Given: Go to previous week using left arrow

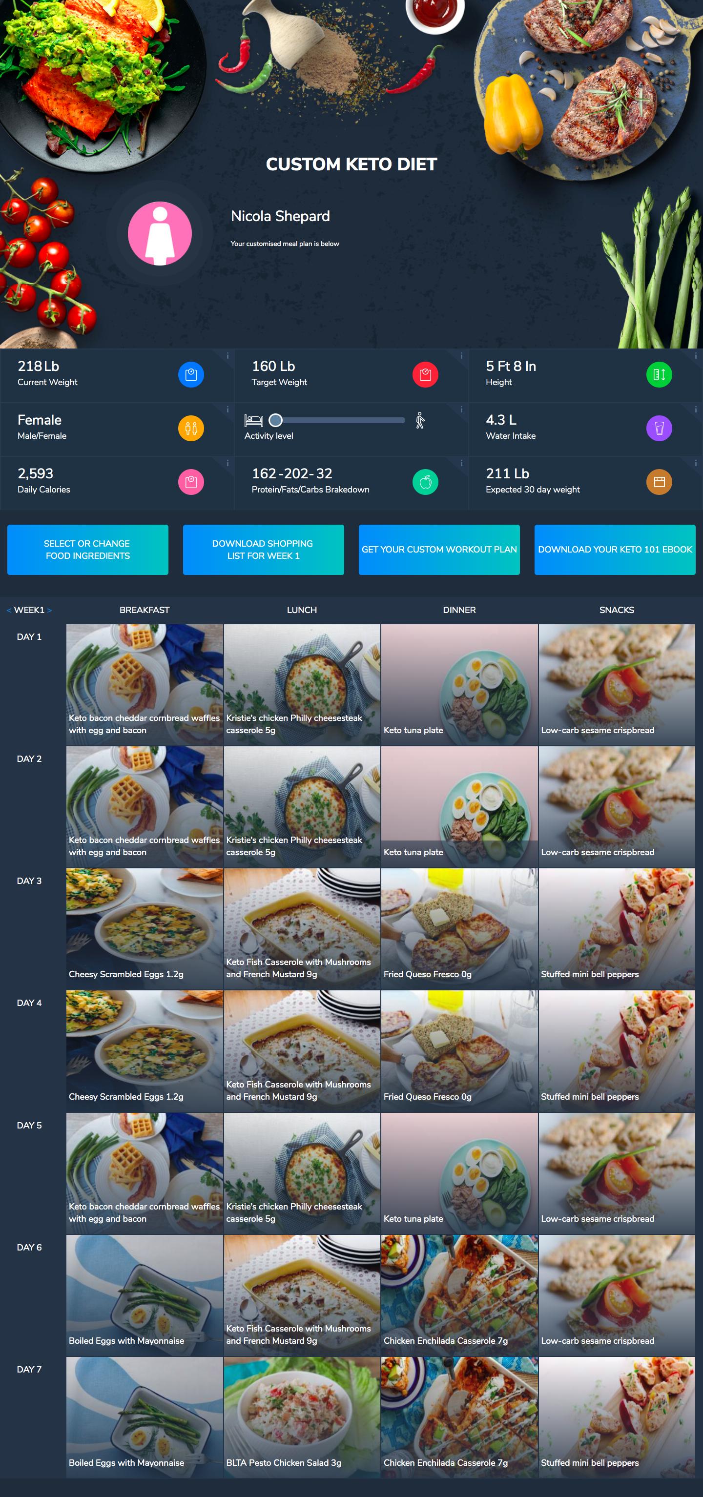Looking at the screenshot, I should coord(9,610).
